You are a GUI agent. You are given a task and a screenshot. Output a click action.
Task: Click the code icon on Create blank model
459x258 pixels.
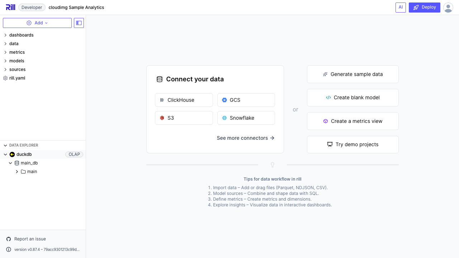328,97
